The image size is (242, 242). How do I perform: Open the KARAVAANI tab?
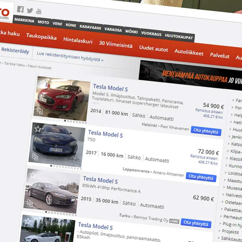coord(90,27)
